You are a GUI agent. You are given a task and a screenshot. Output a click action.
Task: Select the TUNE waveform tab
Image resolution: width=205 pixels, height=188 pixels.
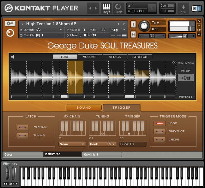(65, 57)
